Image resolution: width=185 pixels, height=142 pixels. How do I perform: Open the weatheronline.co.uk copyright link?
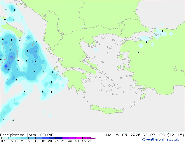click(160, 139)
